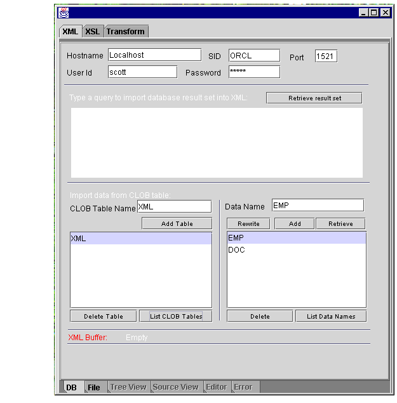Click the Rewrite button
The image size is (397, 403).
(x=248, y=223)
